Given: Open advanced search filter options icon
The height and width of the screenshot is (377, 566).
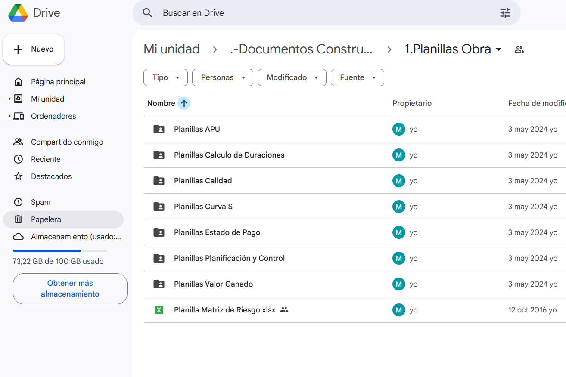Looking at the screenshot, I should (x=505, y=13).
